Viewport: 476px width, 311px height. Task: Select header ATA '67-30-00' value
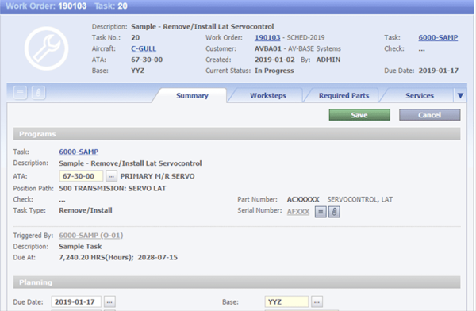[147, 60]
